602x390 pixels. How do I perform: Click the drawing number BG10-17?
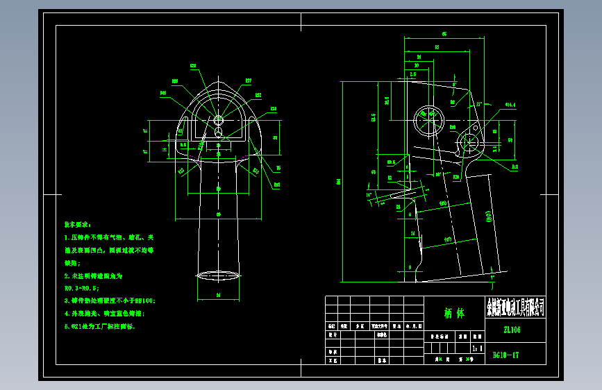coord(505,355)
